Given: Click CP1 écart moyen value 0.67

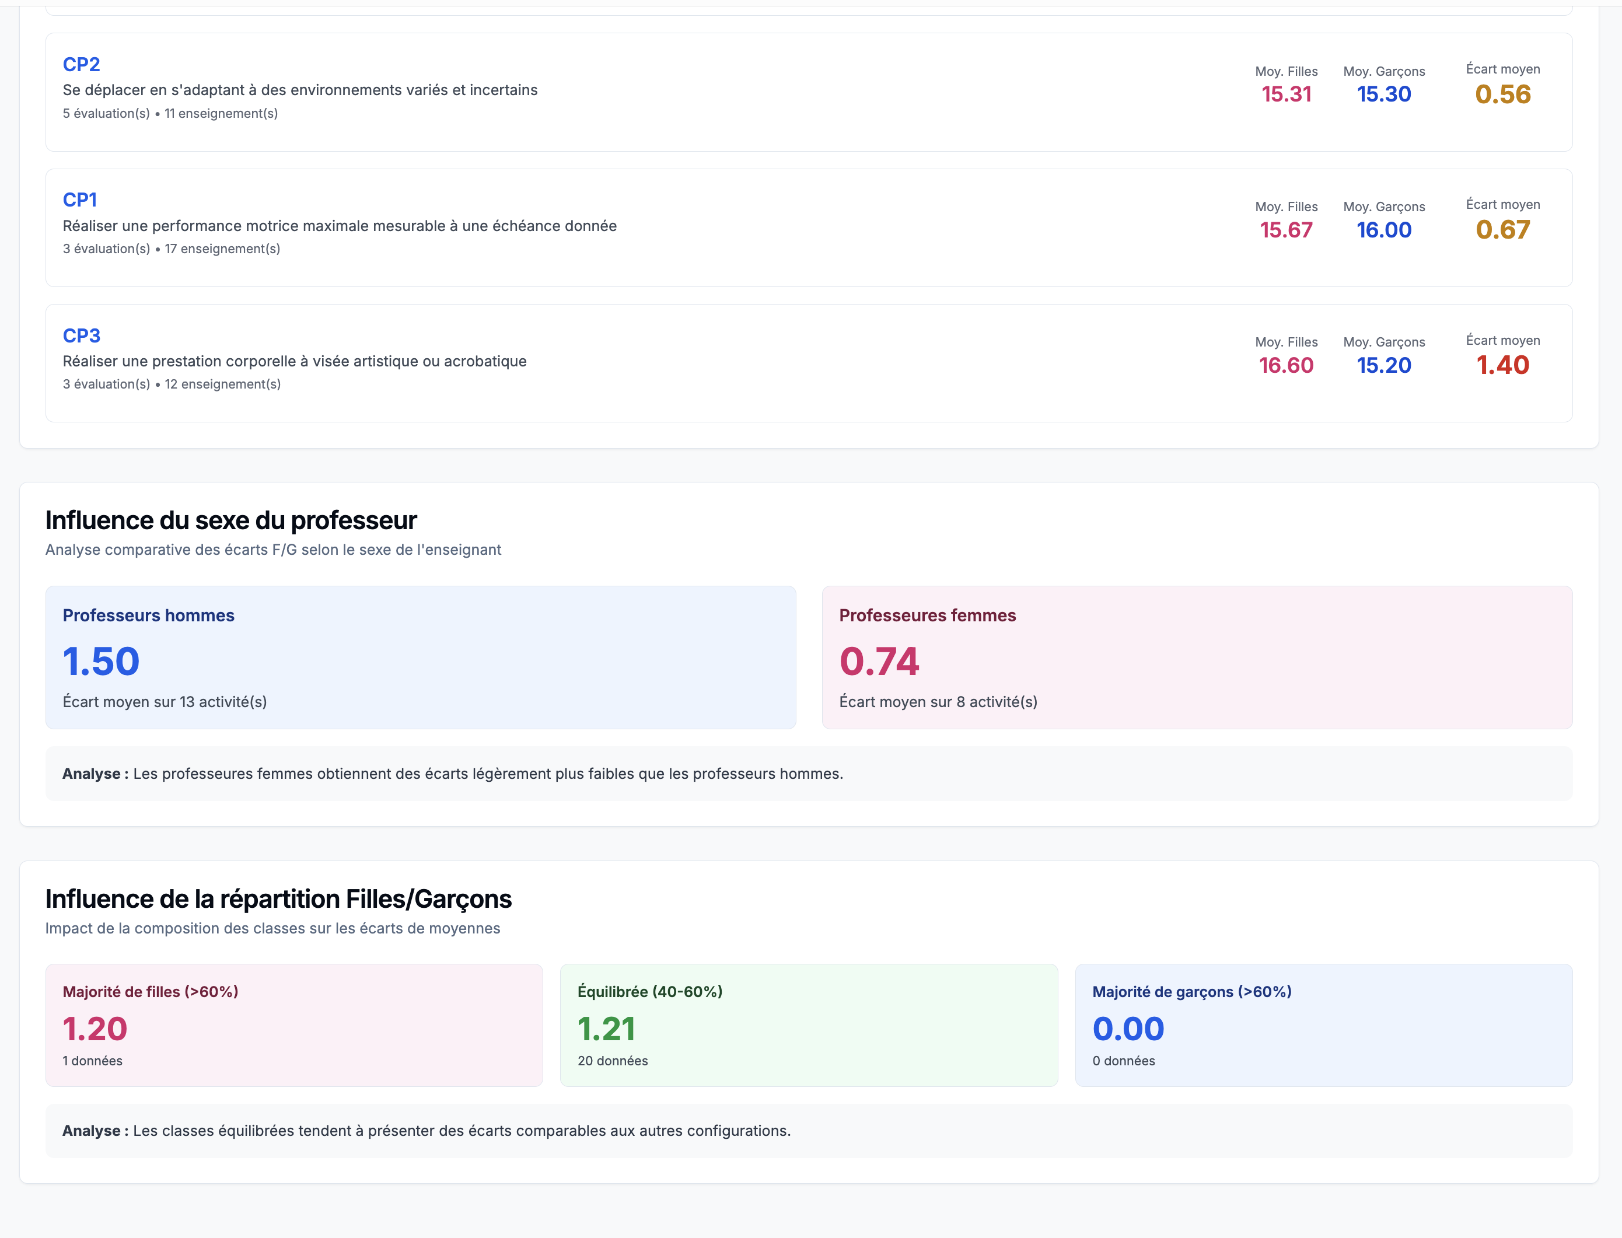Looking at the screenshot, I should click(x=1502, y=230).
